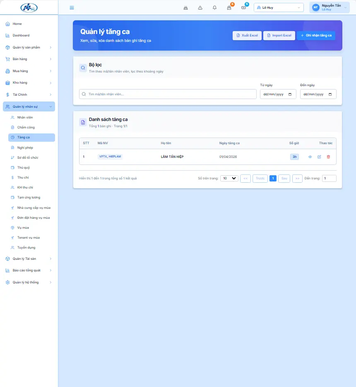
Task: Click the 3h hours badge
Action: [294, 157]
